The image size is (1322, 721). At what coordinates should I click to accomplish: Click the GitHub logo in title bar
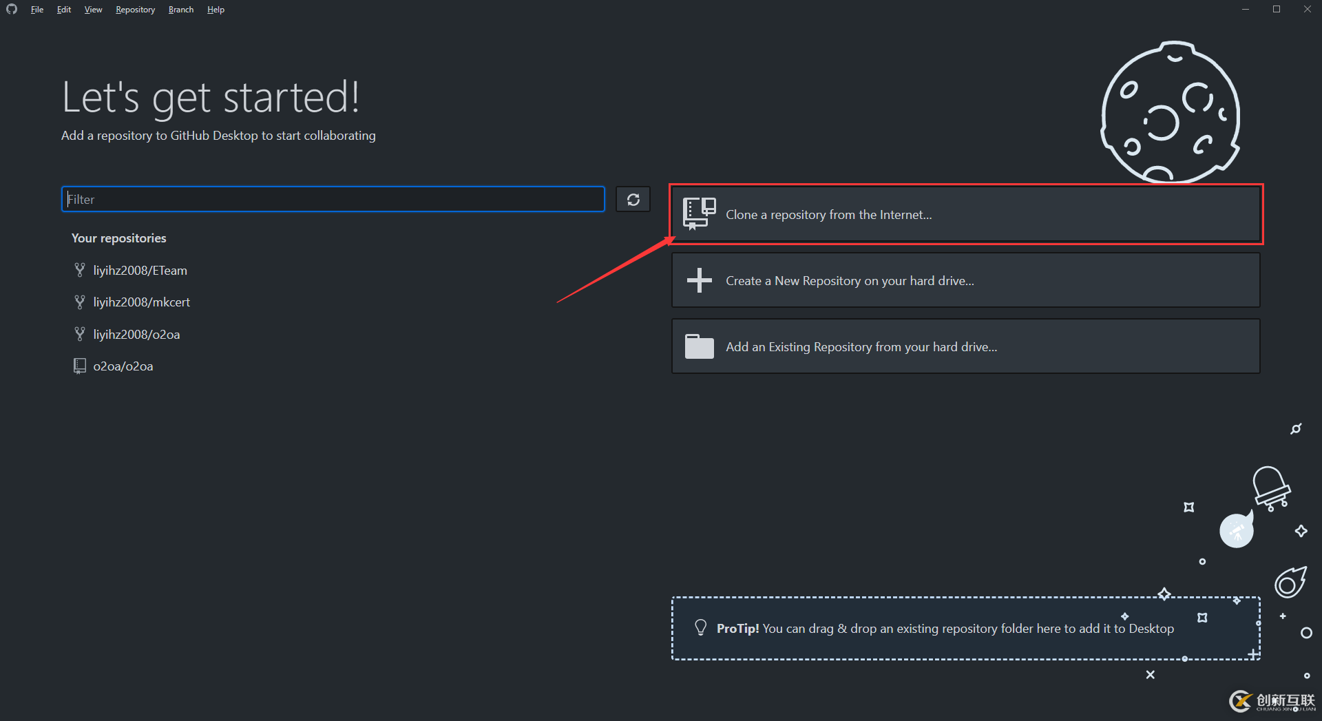pyautogui.click(x=12, y=9)
